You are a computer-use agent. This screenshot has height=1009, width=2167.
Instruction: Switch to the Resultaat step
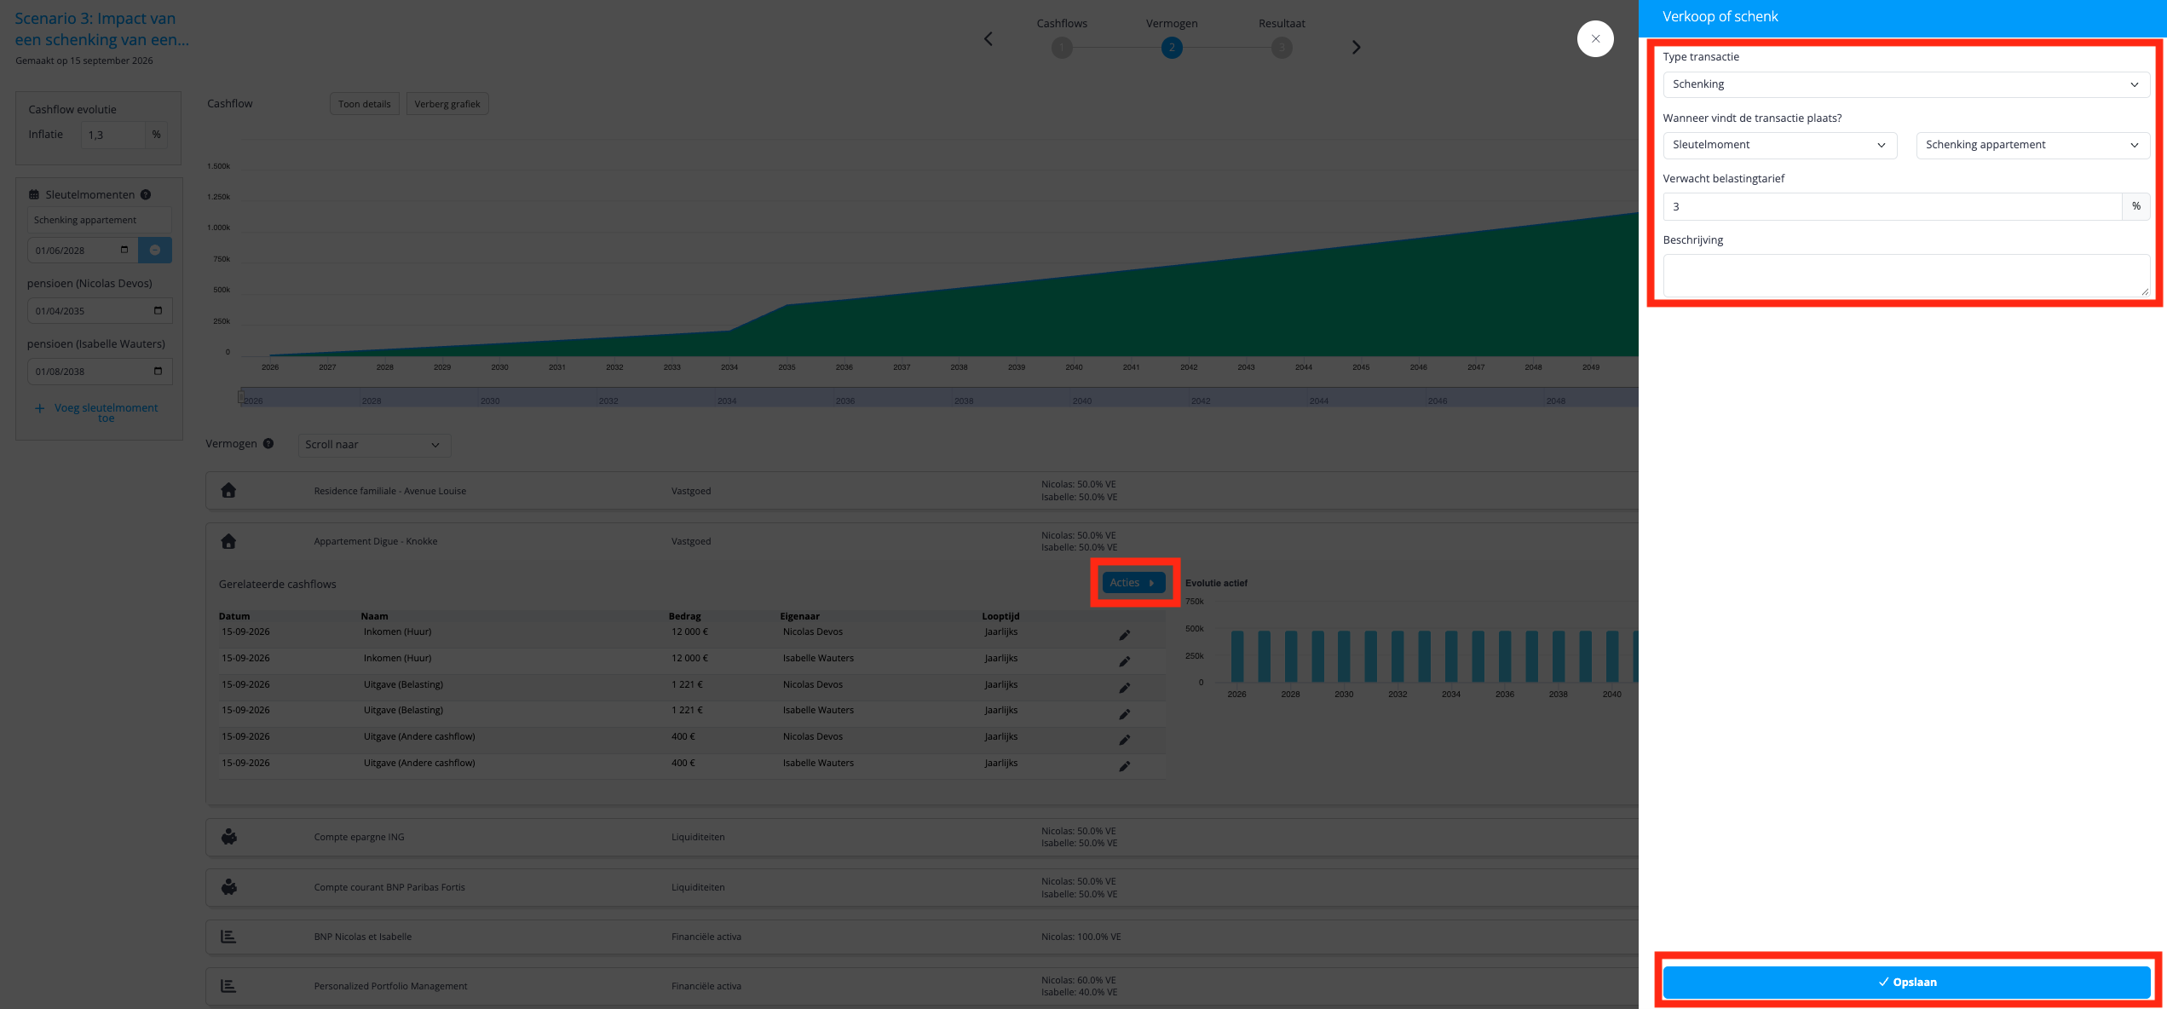tap(1282, 48)
